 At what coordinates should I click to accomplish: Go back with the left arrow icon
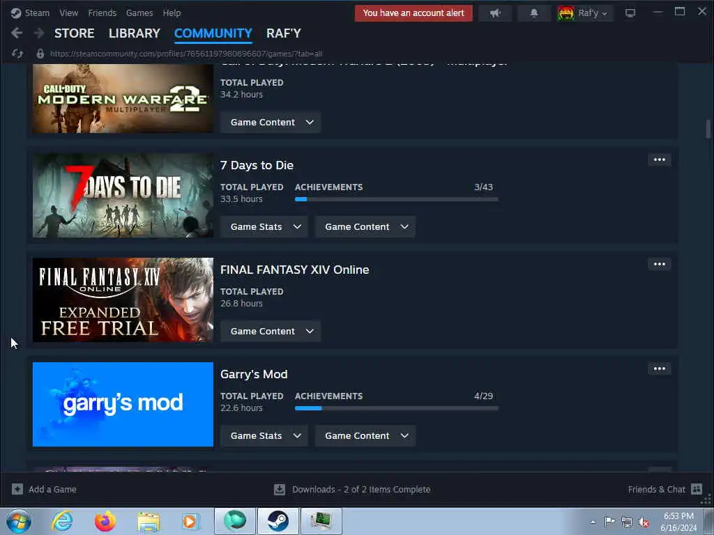point(17,33)
